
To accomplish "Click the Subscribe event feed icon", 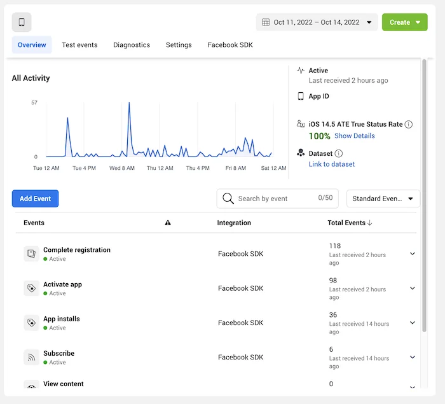I will (31, 357).
